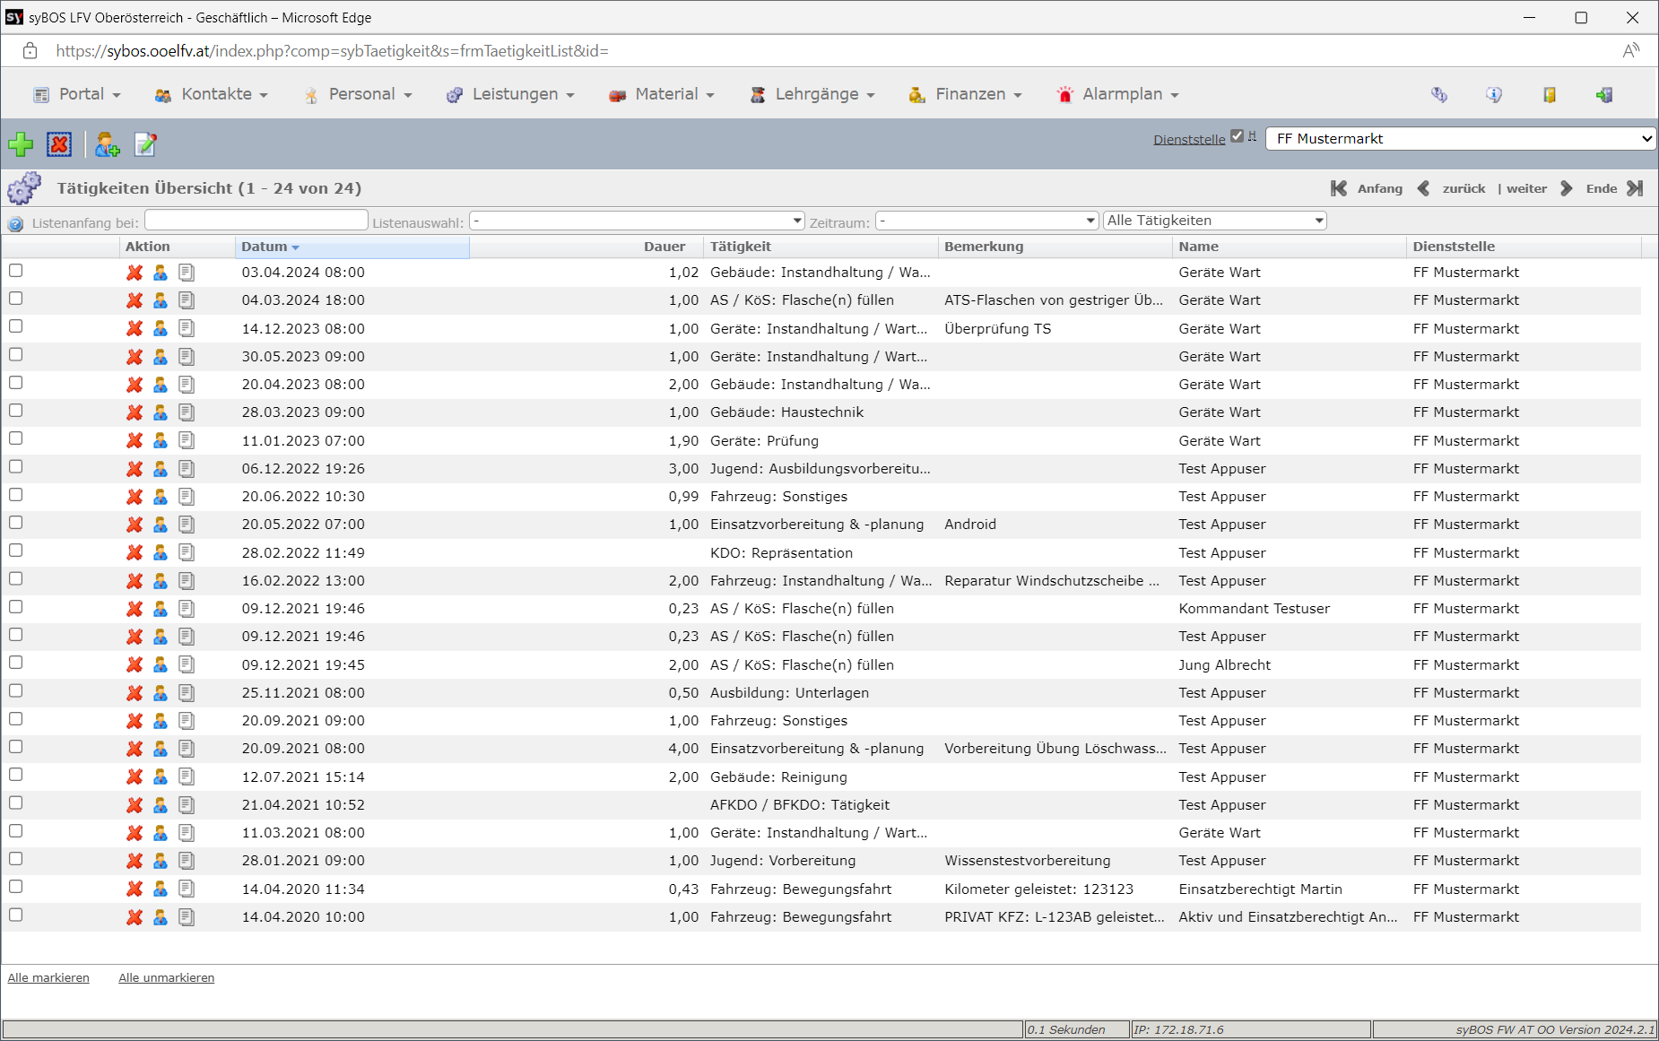Click the green logout door icon
Image resolution: width=1659 pixels, height=1041 pixels.
[x=1604, y=94]
